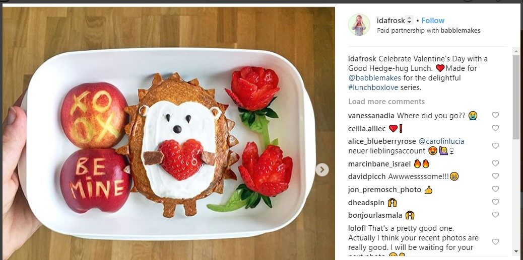This screenshot has width=523, height=260.
Task: Like marcinbane_israel's comment heart icon
Action: (495, 163)
